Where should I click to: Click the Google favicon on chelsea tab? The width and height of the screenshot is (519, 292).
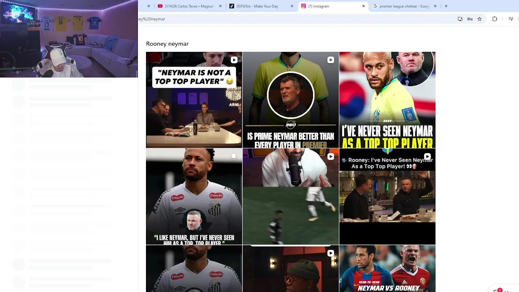coord(375,6)
